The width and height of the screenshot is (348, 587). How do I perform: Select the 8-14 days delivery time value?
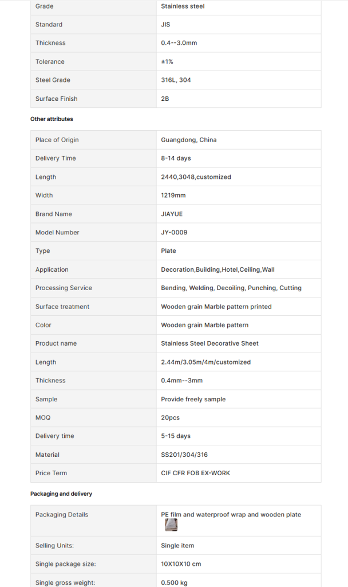coord(176,158)
